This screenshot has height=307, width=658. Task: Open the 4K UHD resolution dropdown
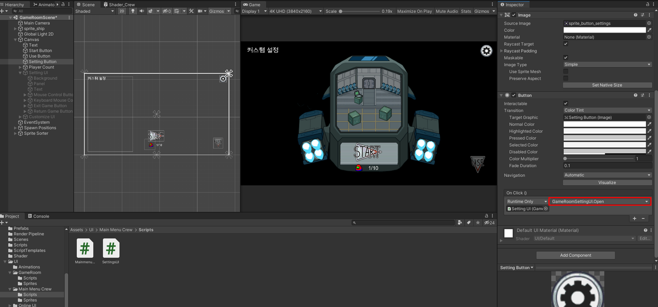pyautogui.click(x=295, y=11)
